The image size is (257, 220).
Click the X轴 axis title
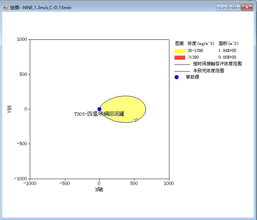99,189
